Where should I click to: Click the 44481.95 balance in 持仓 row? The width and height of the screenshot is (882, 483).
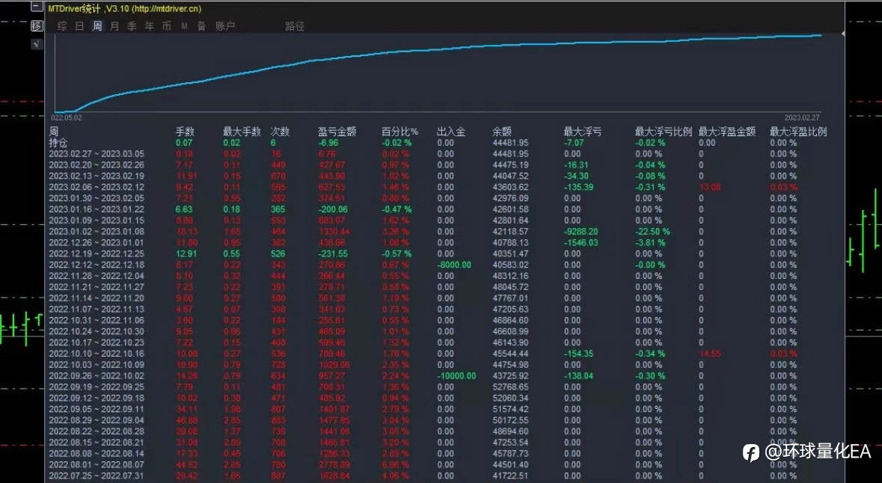pyautogui.click(x=510, y=143)
